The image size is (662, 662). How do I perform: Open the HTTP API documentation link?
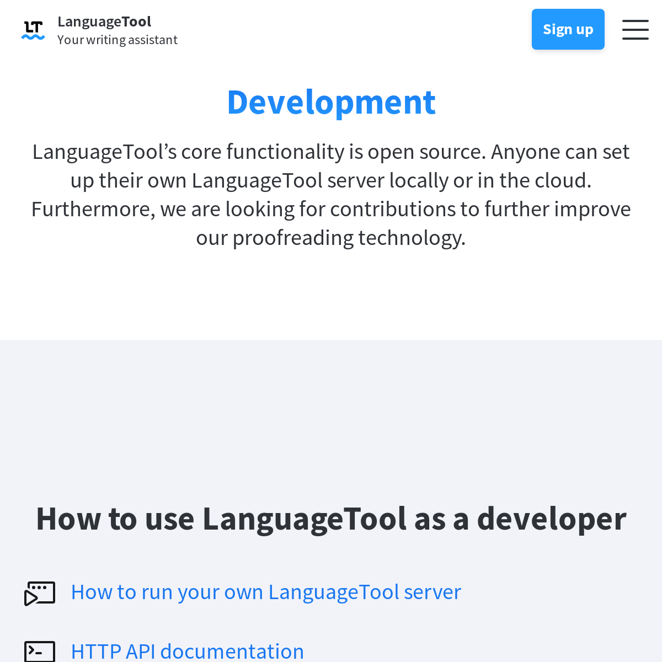pyautogui.click(x=188, y=652)
